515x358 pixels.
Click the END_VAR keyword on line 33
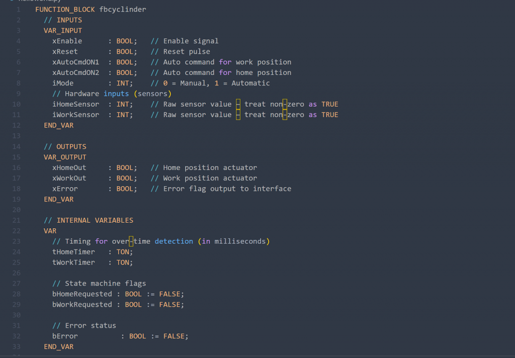point(58,347)
